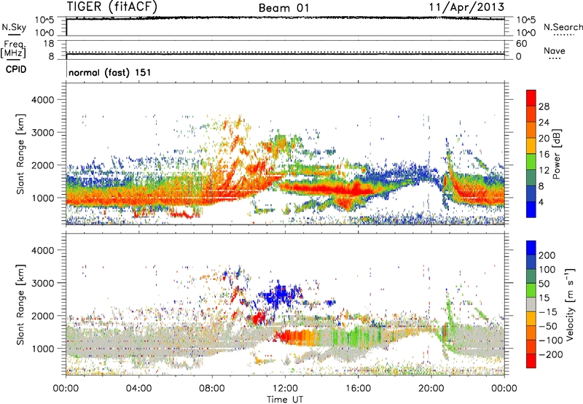583x404 pixels.
Task: Click the 'TIGER (fitACF)' title text
Action: 112,7
